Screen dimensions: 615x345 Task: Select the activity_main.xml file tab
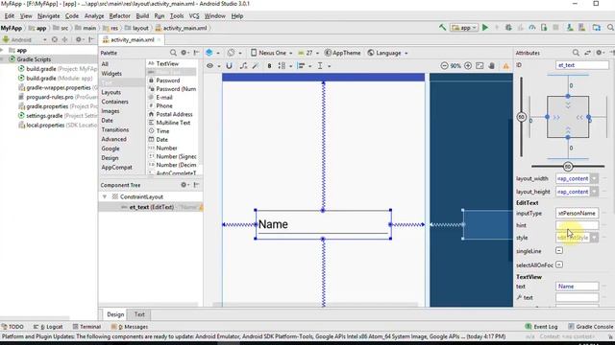[132, 39]
